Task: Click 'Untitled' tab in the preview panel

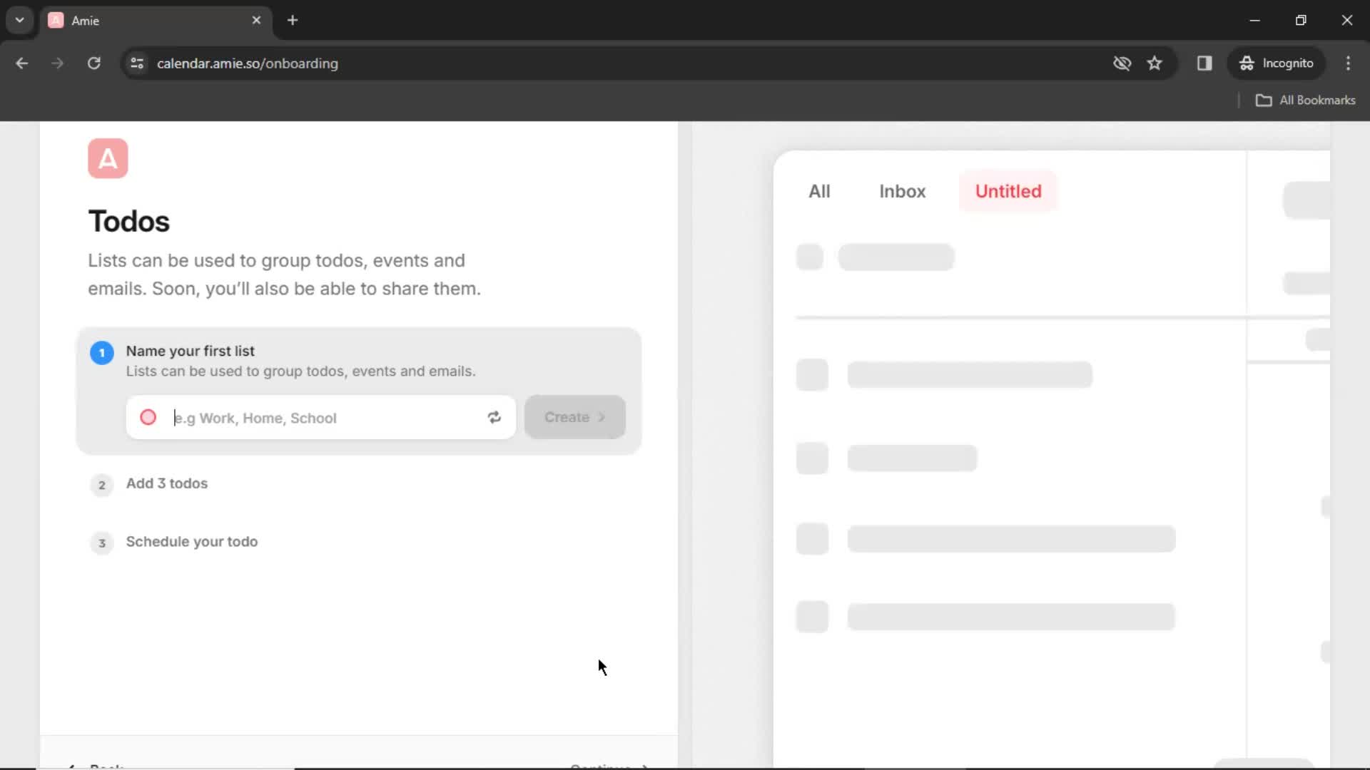Action: point(1009,191)
